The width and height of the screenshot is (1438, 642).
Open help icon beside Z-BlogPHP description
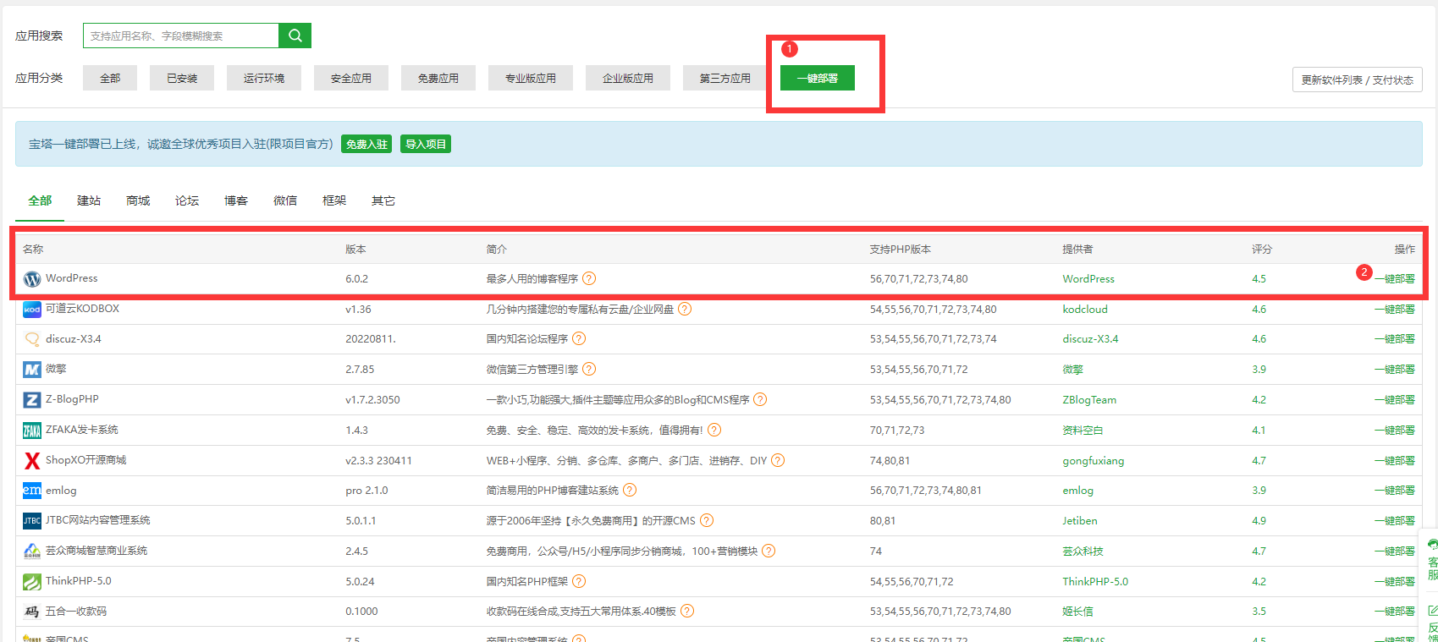(760, 399)
